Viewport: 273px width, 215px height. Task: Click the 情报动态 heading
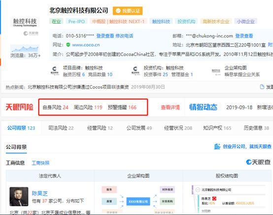[x=203, y=107]
